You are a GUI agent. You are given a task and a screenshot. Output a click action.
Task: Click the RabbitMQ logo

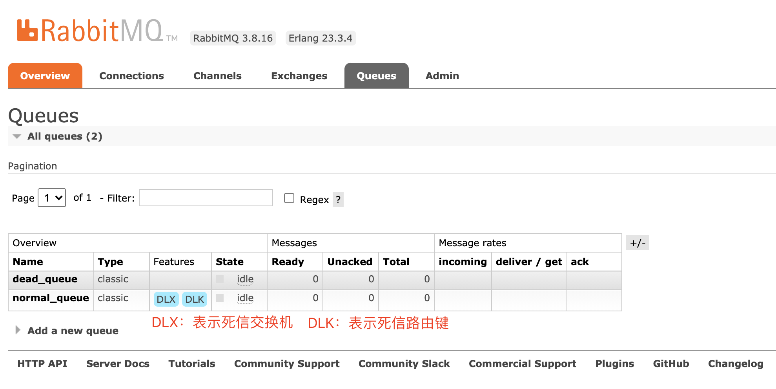tap(97, 31)
